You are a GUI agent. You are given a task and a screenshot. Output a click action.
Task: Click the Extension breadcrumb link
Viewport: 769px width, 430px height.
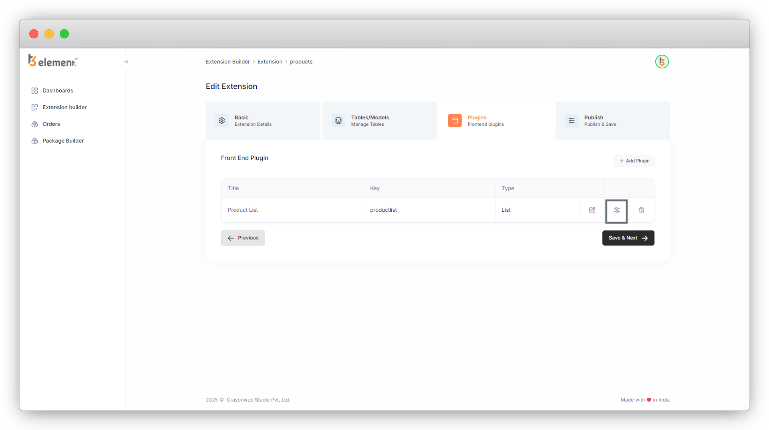(270, 62)
